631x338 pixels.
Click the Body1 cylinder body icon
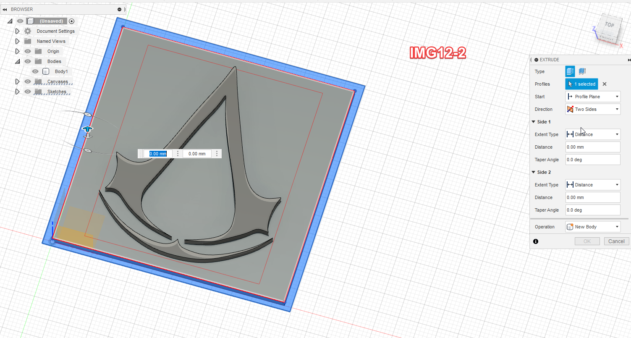click(46, 71)
